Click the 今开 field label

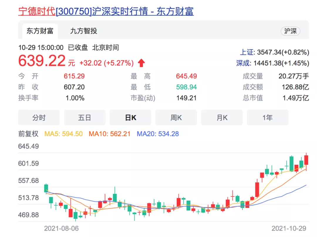[x=28, y=76]
